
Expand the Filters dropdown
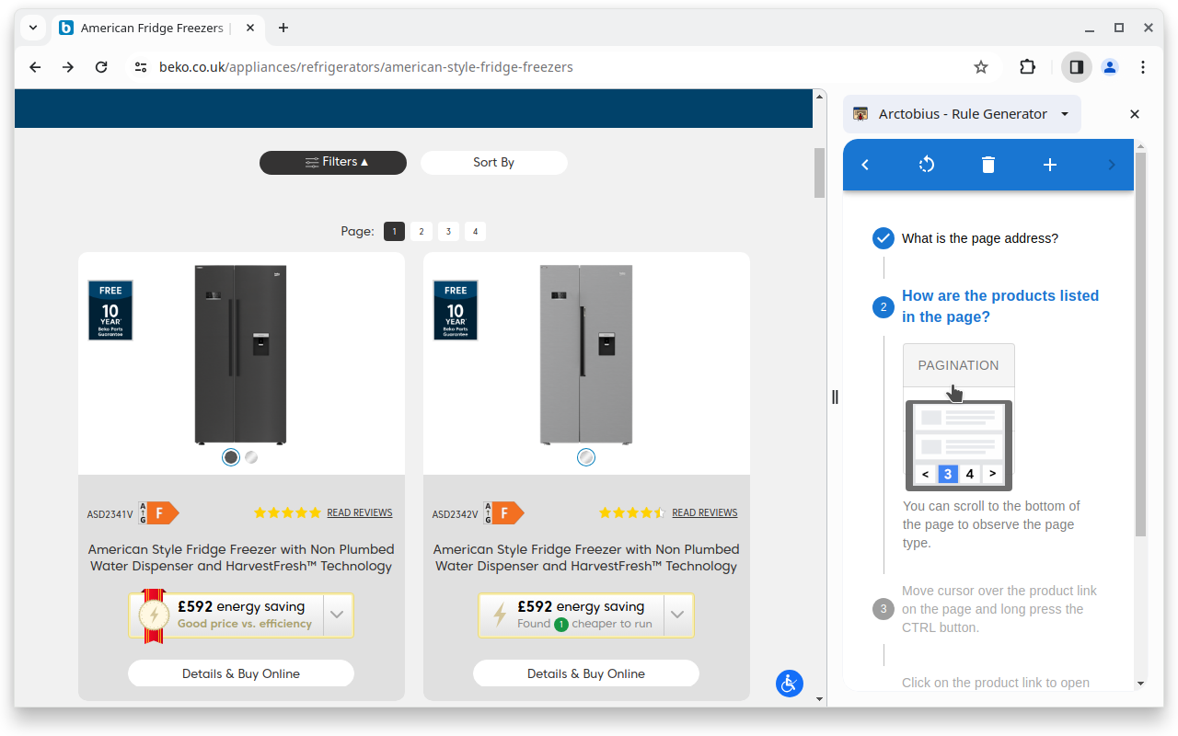click(x=333, y=162)
